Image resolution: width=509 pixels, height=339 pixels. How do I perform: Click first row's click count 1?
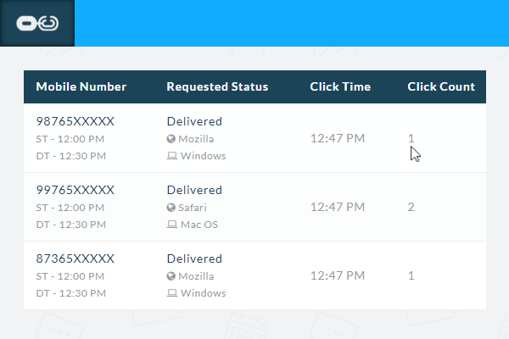(411, 138)
